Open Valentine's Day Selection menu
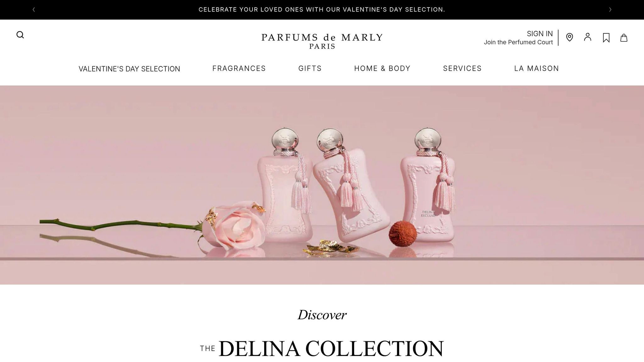This screenshot has height=362, width=644. point(129,69)
